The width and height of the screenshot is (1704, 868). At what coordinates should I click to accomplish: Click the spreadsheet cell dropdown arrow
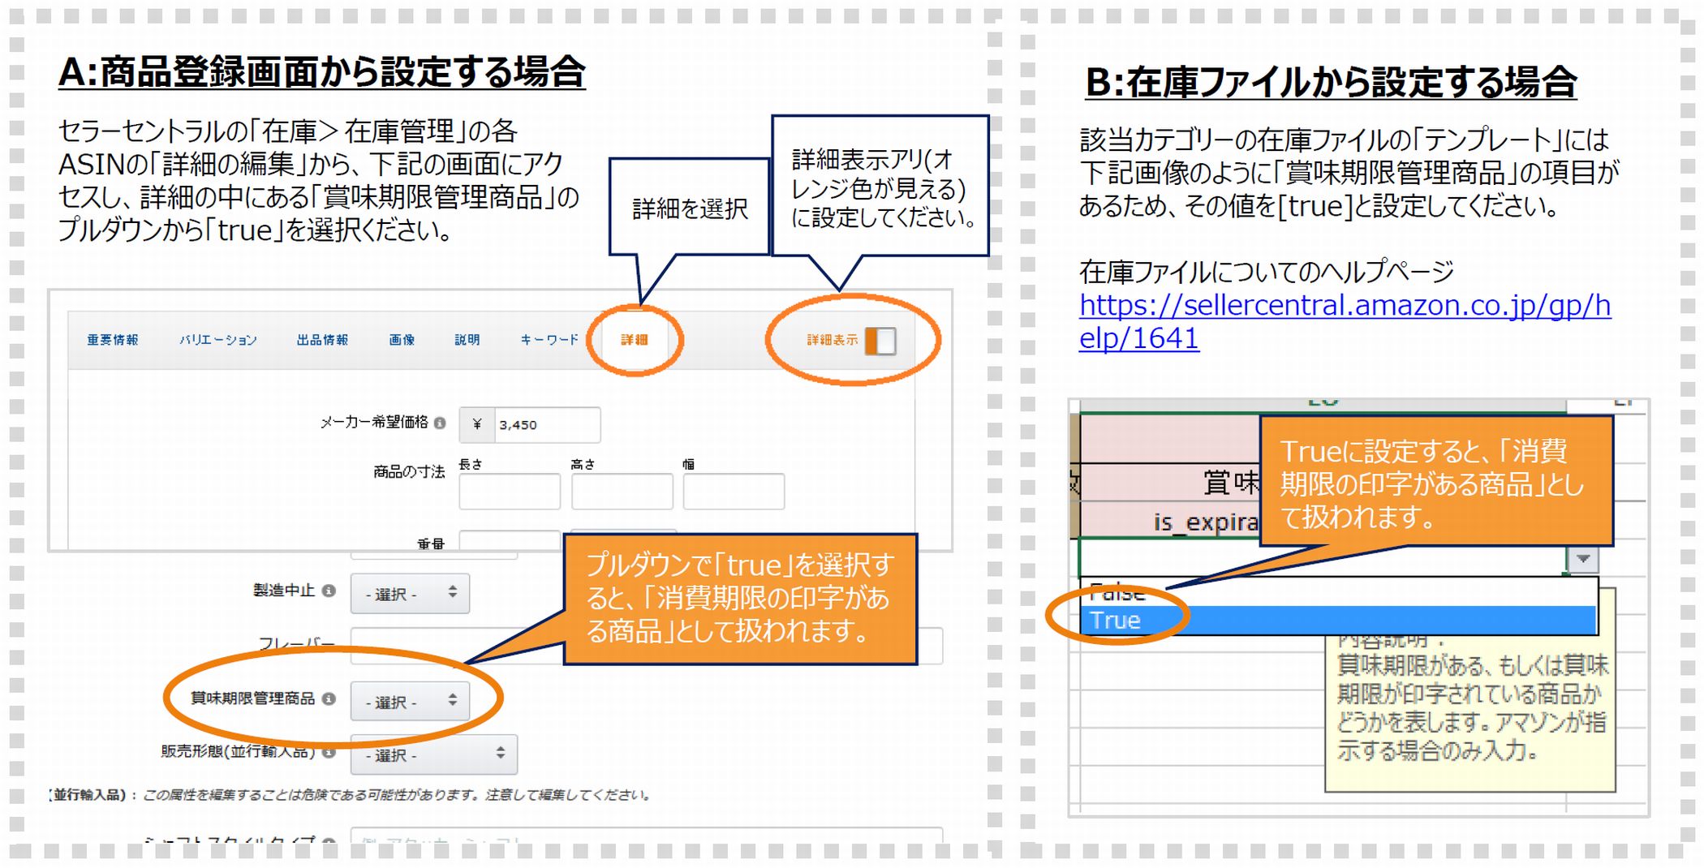(1582, 559)
